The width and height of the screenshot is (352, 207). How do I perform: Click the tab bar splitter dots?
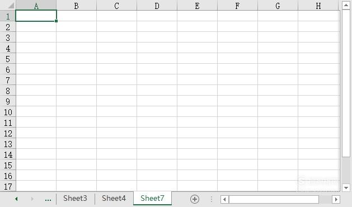click(x=211, y=199)
